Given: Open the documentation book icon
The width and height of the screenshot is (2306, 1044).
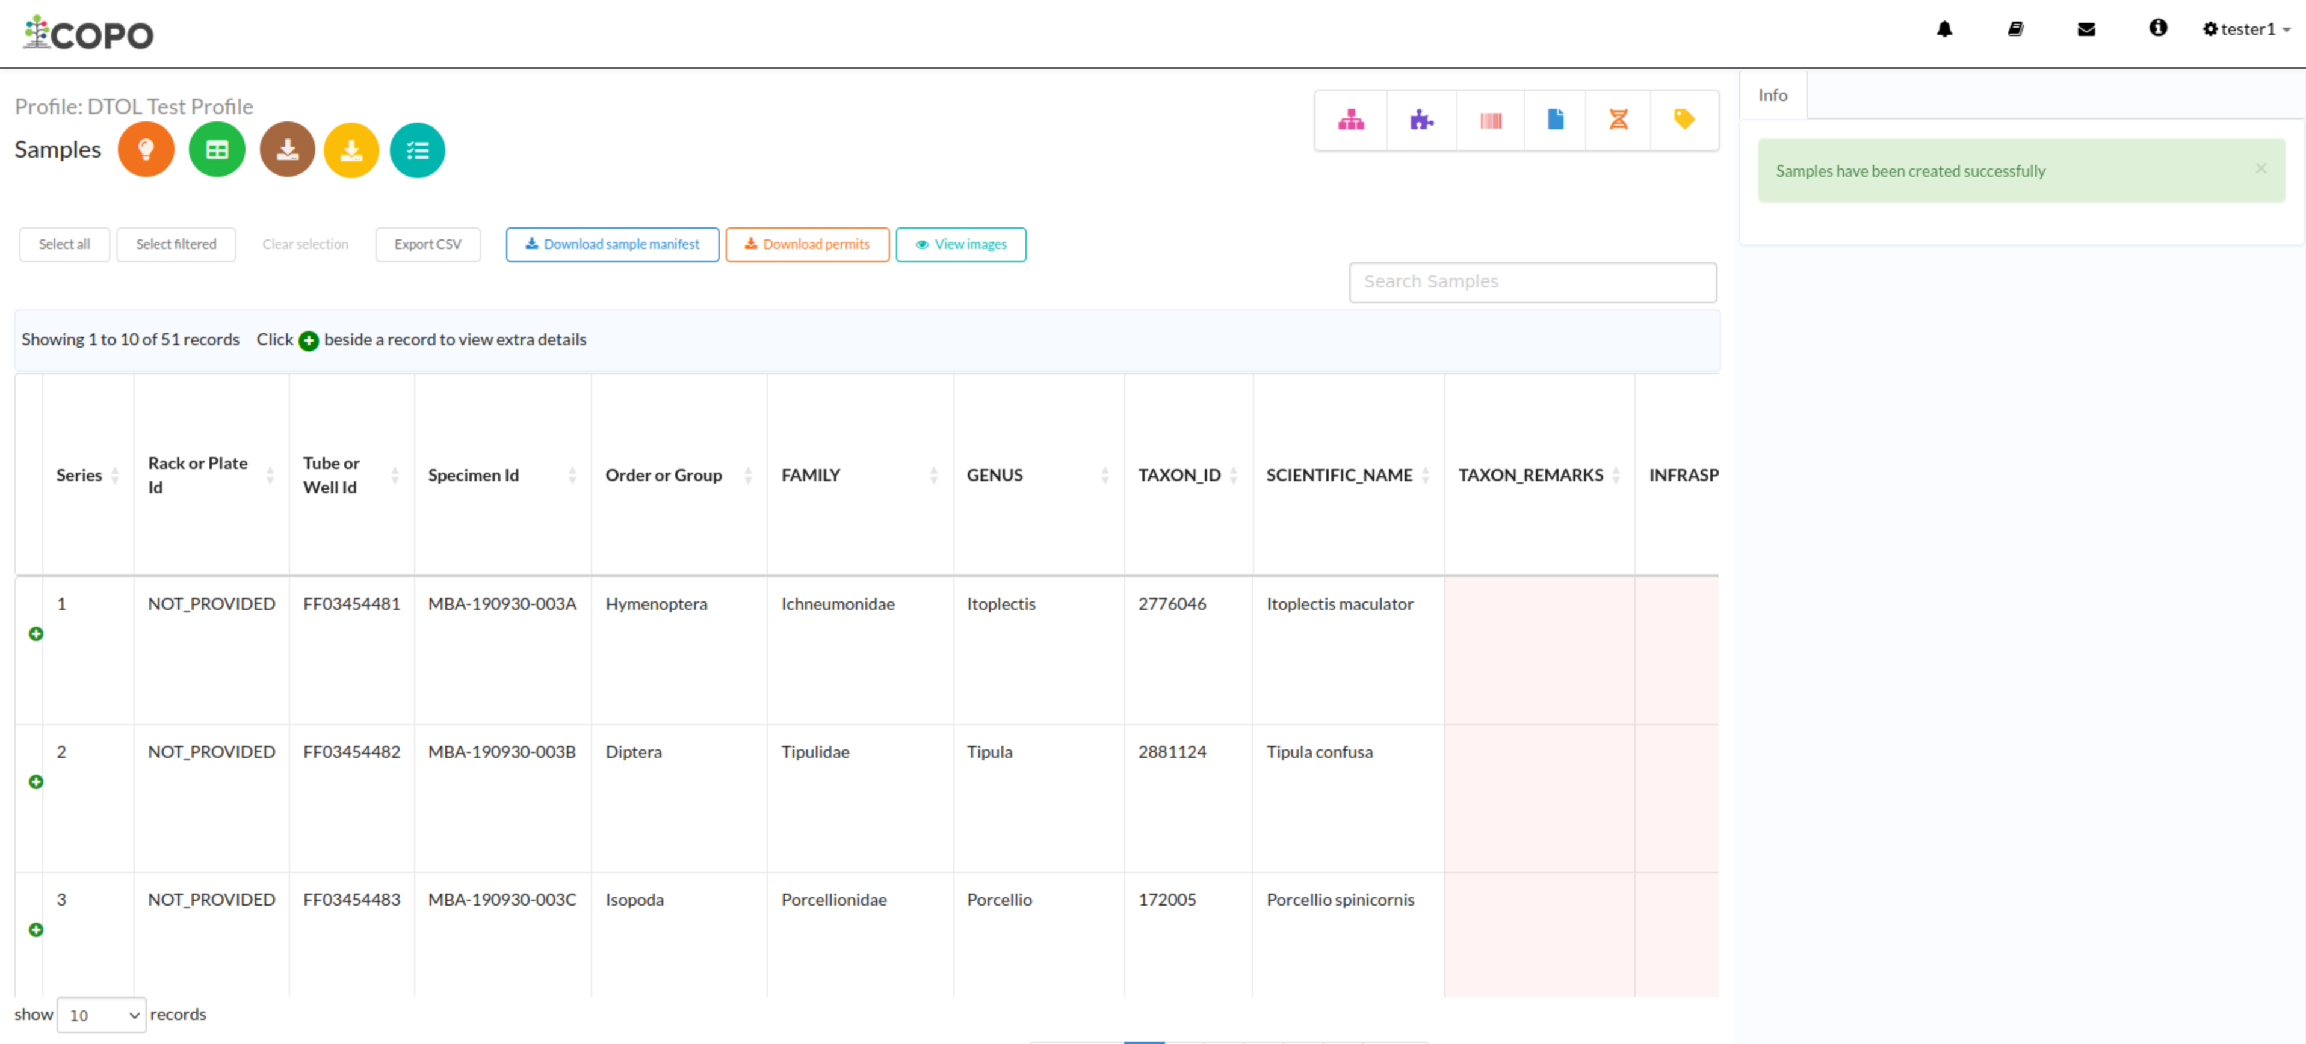Looking at the screenshot, I should point(2015,29).
